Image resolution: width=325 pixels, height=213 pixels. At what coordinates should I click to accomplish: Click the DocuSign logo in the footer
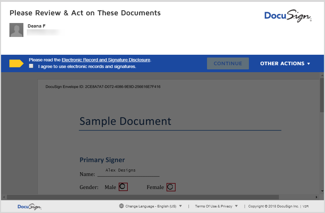click(29, 206)
